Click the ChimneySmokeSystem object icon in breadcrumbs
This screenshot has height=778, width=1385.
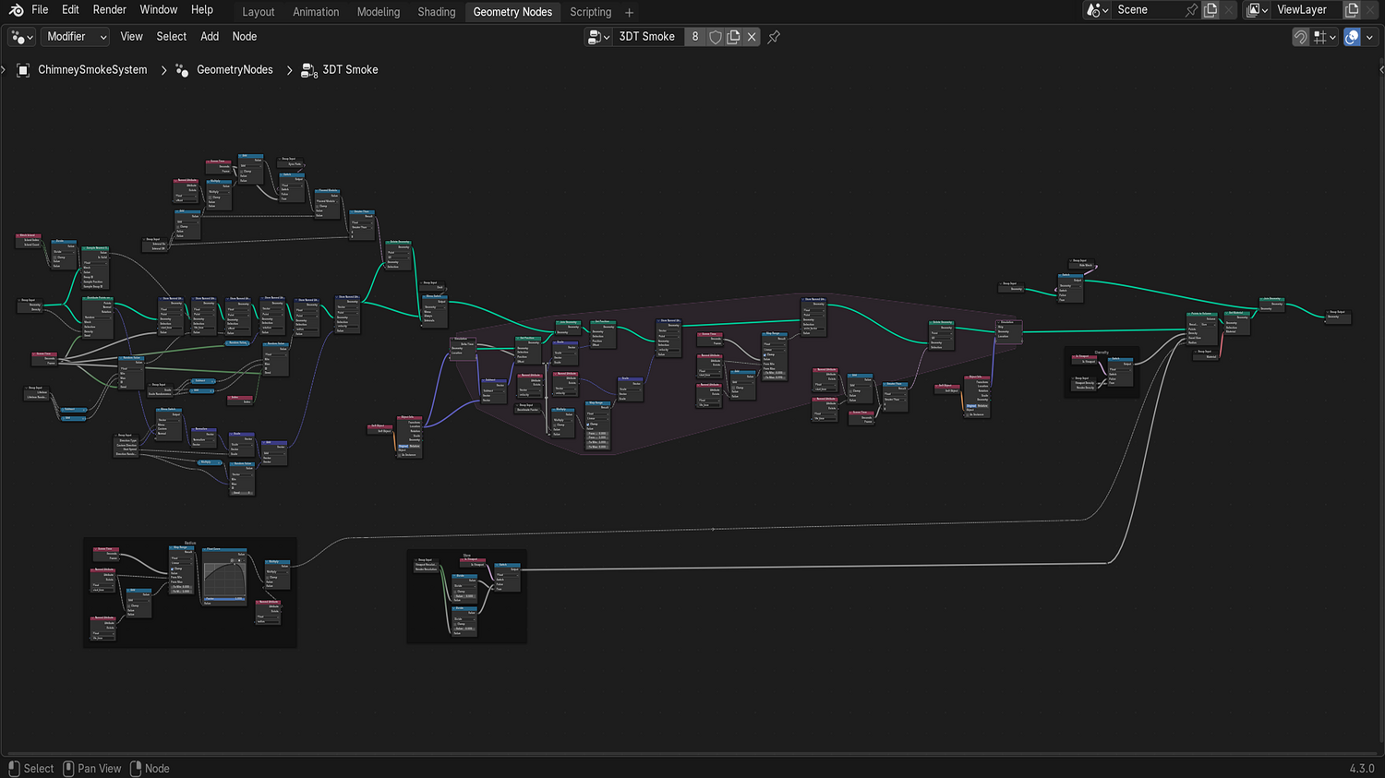(23, 70)
